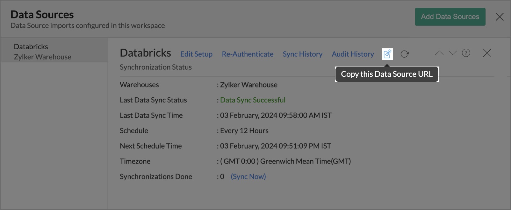
Task: Click the Data Sources dialog title
Action: (42, 14)
